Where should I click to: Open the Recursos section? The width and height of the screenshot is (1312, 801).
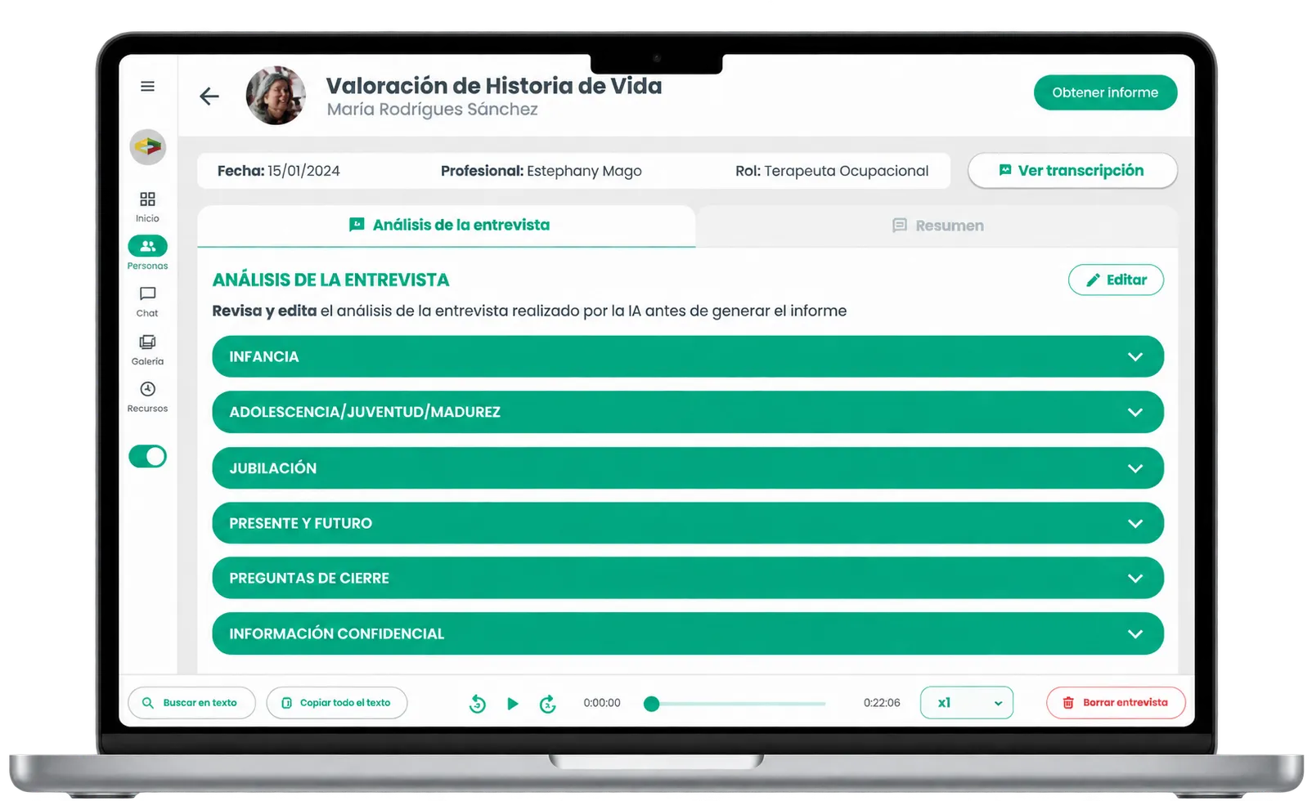[x=147, y=397]
